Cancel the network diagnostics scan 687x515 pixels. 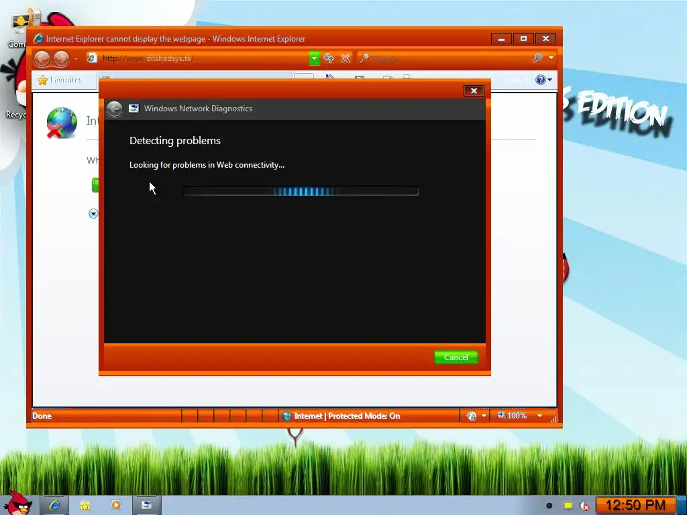[456, 357]
